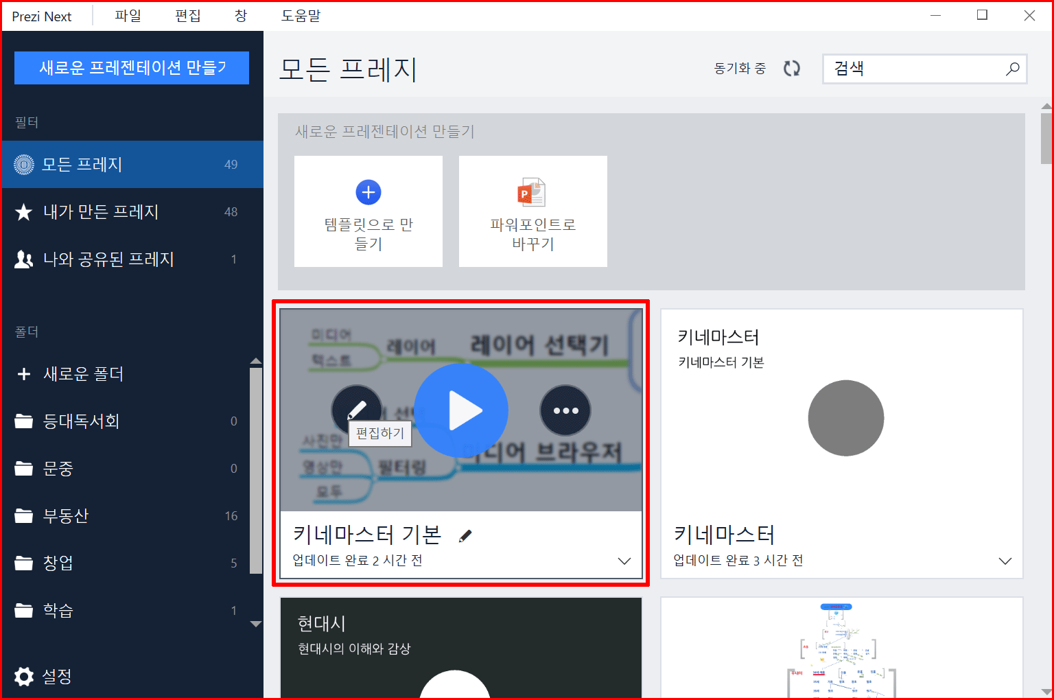This screenshot has height=700, width=1054.
Task: Maximize the Prezi Next window
Action: (982, 15)
